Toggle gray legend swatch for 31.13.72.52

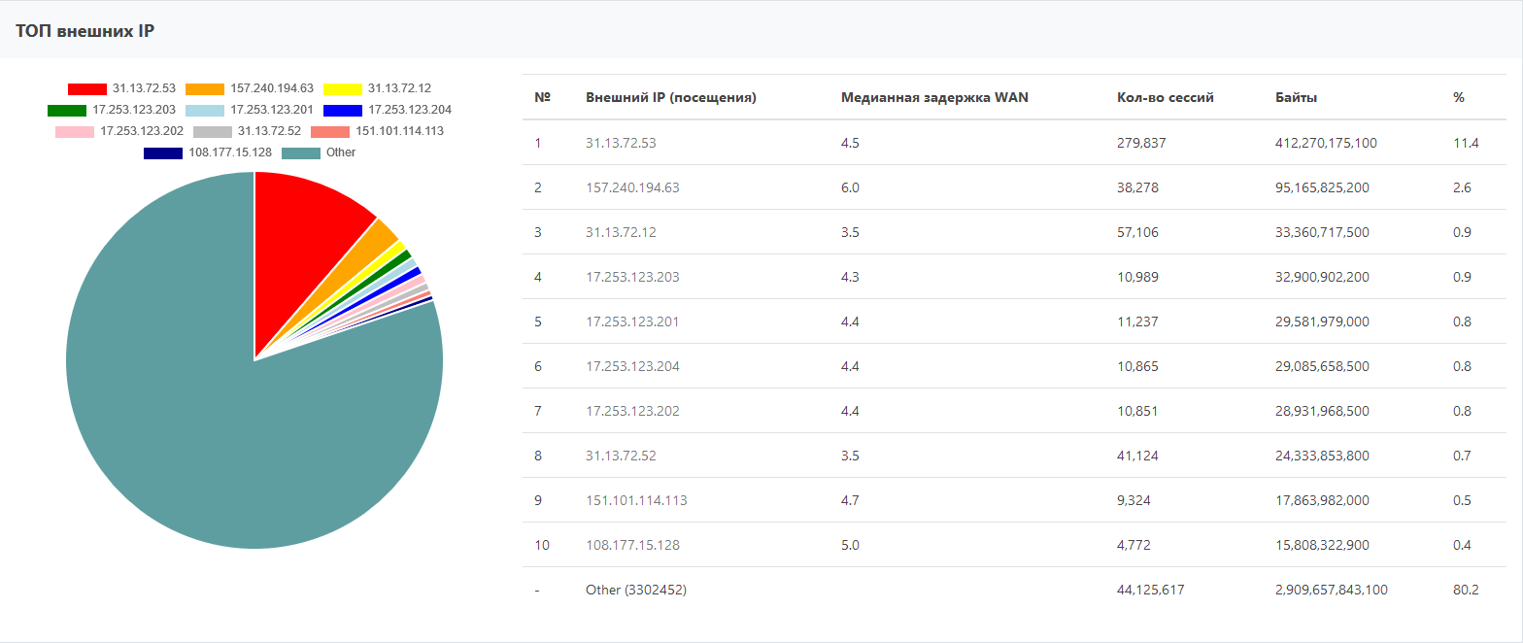click(213, 131)
